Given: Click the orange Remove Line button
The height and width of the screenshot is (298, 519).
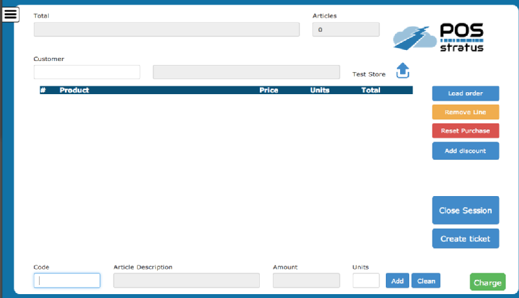Looking at the screenshot, I should point(465,112).
